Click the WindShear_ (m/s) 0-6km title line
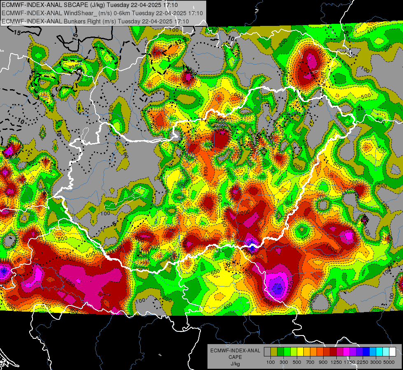Viewport: 403px width, 370px height. 102,13
